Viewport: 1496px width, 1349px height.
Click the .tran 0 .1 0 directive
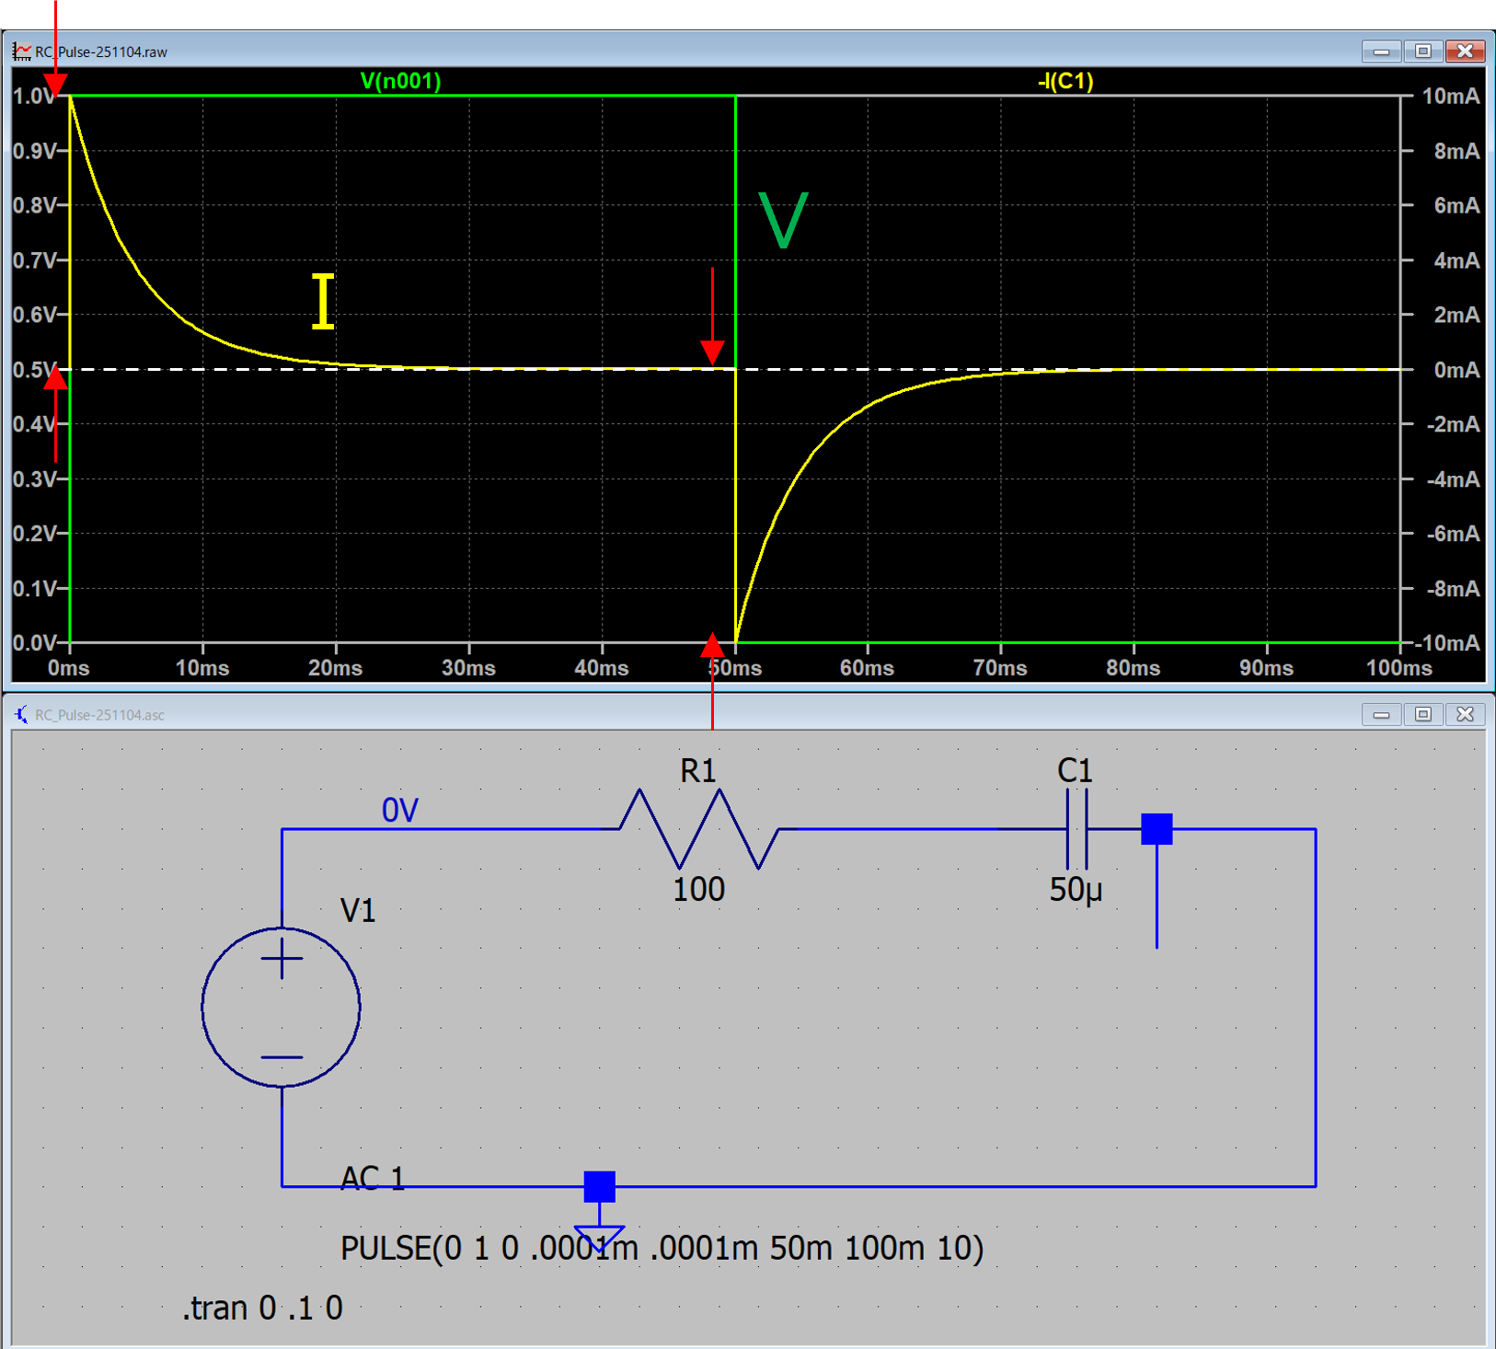[262, 1308]
